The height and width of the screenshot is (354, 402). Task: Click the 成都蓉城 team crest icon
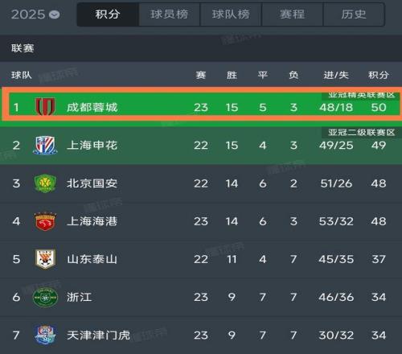click(x=45, y=107)
